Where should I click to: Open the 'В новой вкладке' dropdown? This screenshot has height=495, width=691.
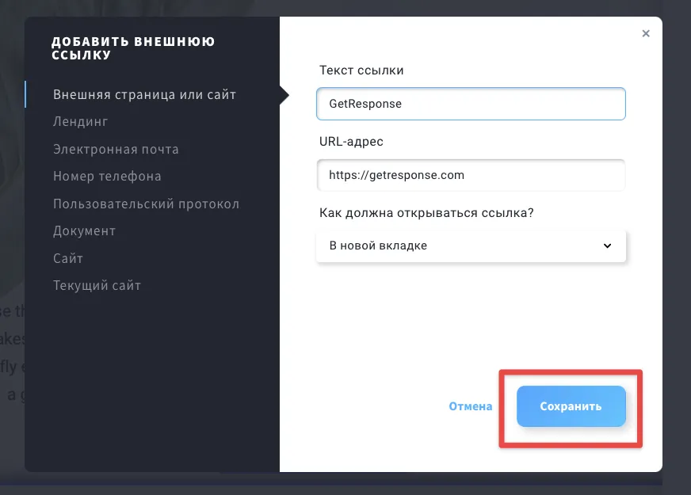[x=471, y=246]
